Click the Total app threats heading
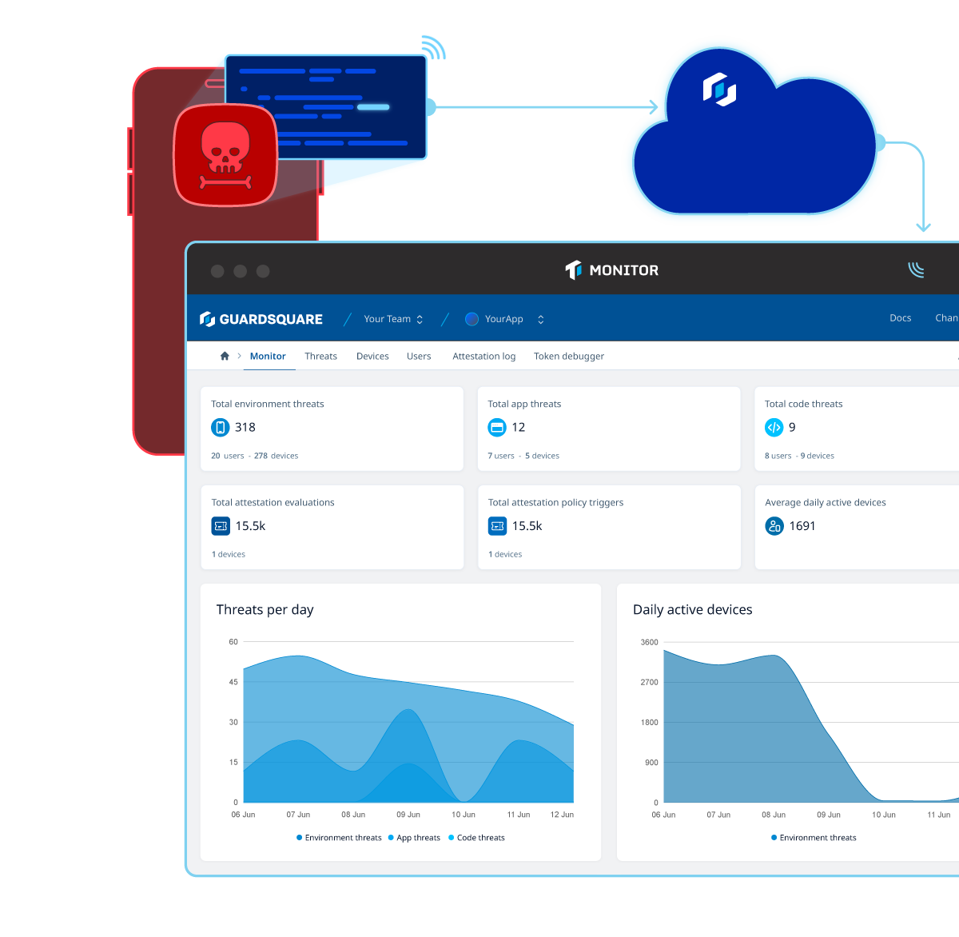This screenshot has width=959, height=937. pos(524,404)
